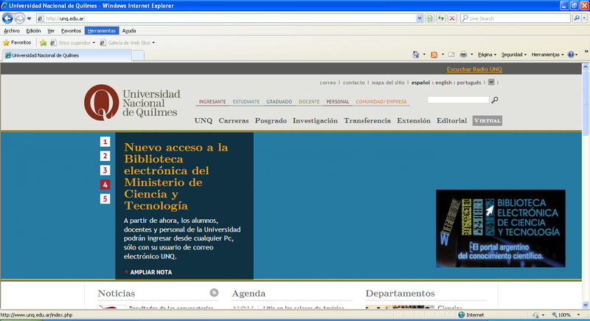Viewport: 590px width, 321px height.
Task: Open the search provider dropdown arrow
Action: 584,18
